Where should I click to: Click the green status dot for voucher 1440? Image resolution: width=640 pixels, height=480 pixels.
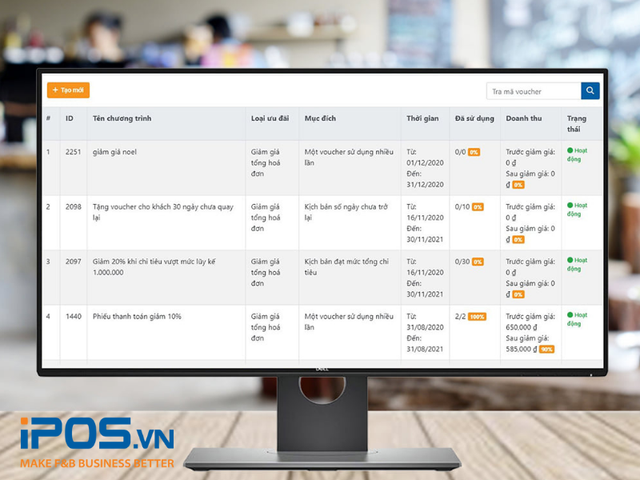coord(570,315)
